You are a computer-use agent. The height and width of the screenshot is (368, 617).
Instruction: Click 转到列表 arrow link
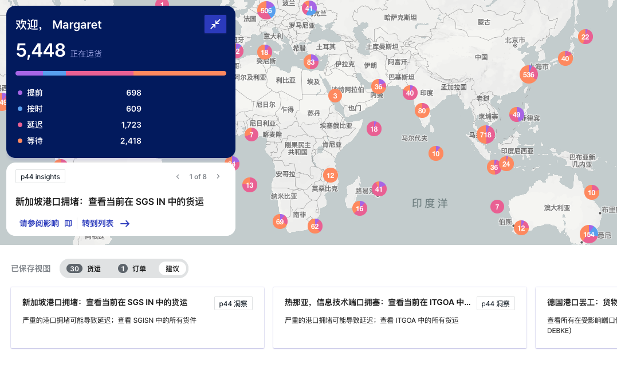(105, 223)
